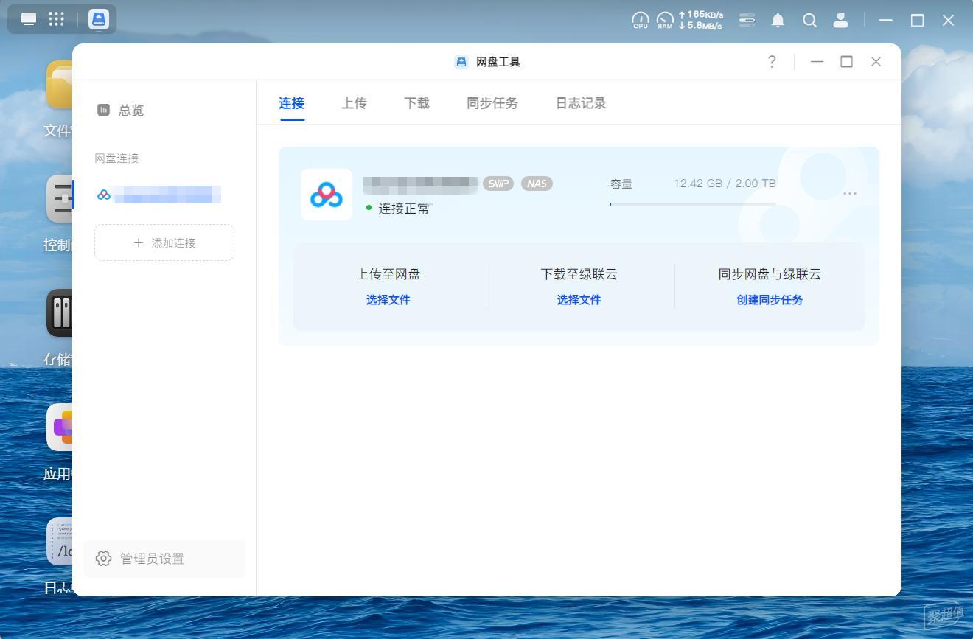Click 创建同步任务 link
Screen dimensions: 973x639
(770, 300)
